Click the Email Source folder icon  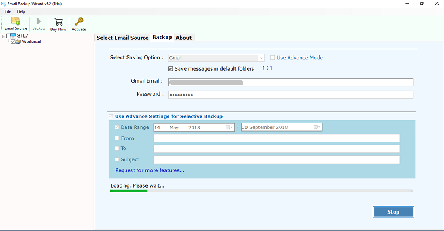[15, 22]
